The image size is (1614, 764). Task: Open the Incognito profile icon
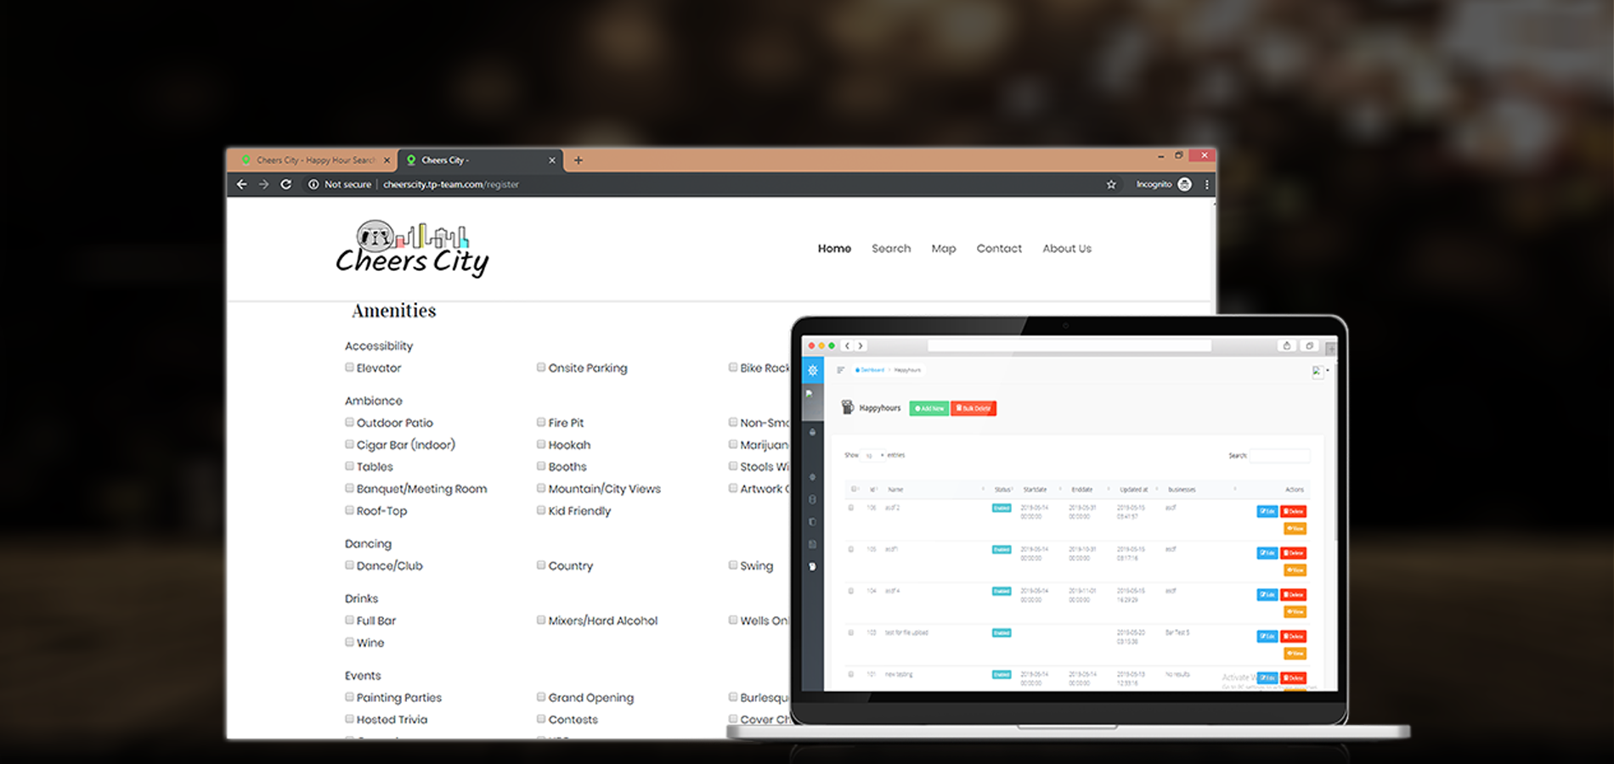[1185, 184]
